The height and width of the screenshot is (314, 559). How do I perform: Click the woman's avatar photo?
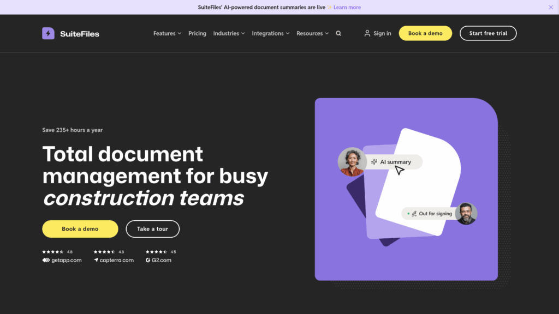pyautogui.click(x=352, y=162)
